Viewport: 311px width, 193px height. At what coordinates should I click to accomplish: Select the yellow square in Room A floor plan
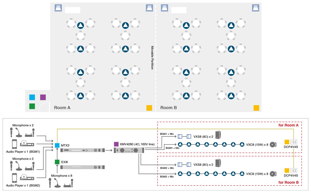[x=149, y=108]
